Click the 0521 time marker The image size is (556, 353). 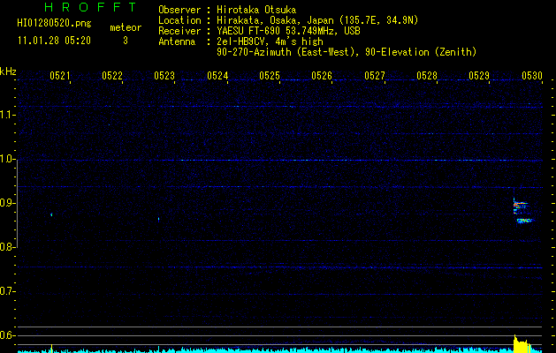pos(60,76)
